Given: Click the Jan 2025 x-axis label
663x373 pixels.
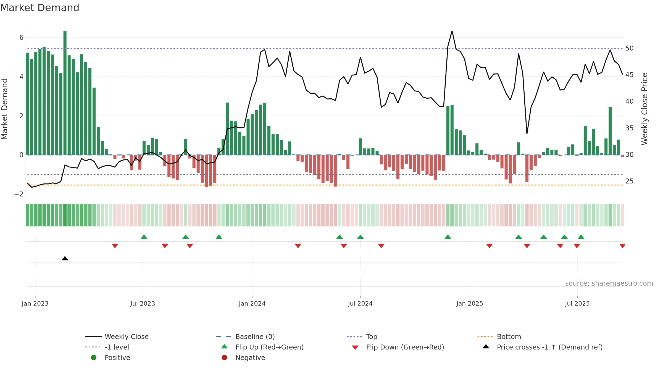Looking at the screenshot, I should [x=470, y=304].
